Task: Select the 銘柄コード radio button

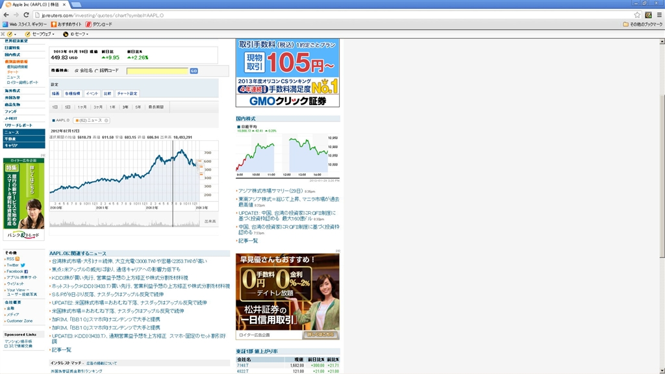Action: 96,71
